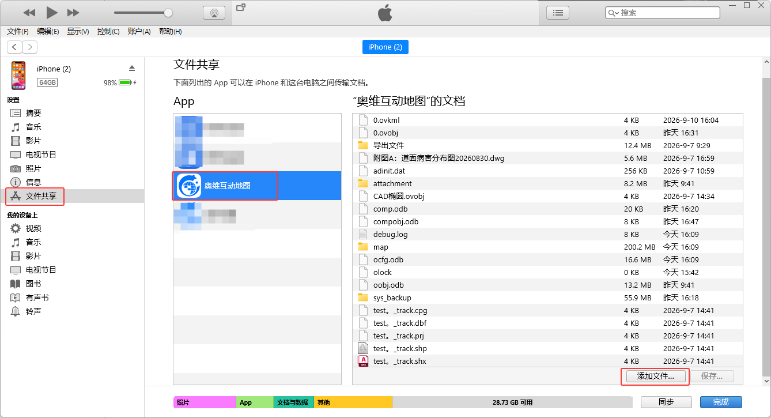This screenshot has height=418, width=771.
Task: Click the fast-forward playback button
Action: [73, 13]
